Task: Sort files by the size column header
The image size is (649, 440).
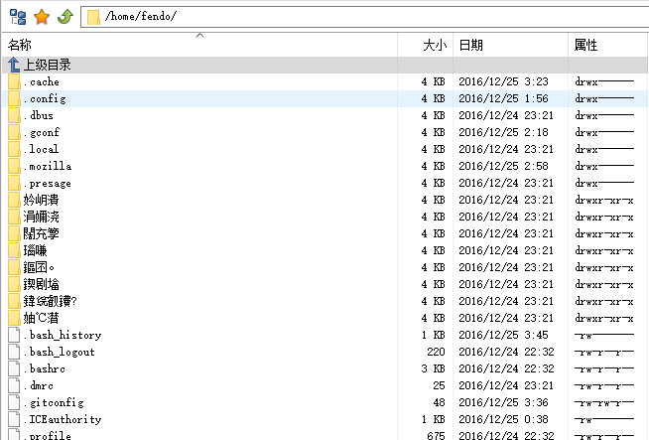Action: point(435,45)
